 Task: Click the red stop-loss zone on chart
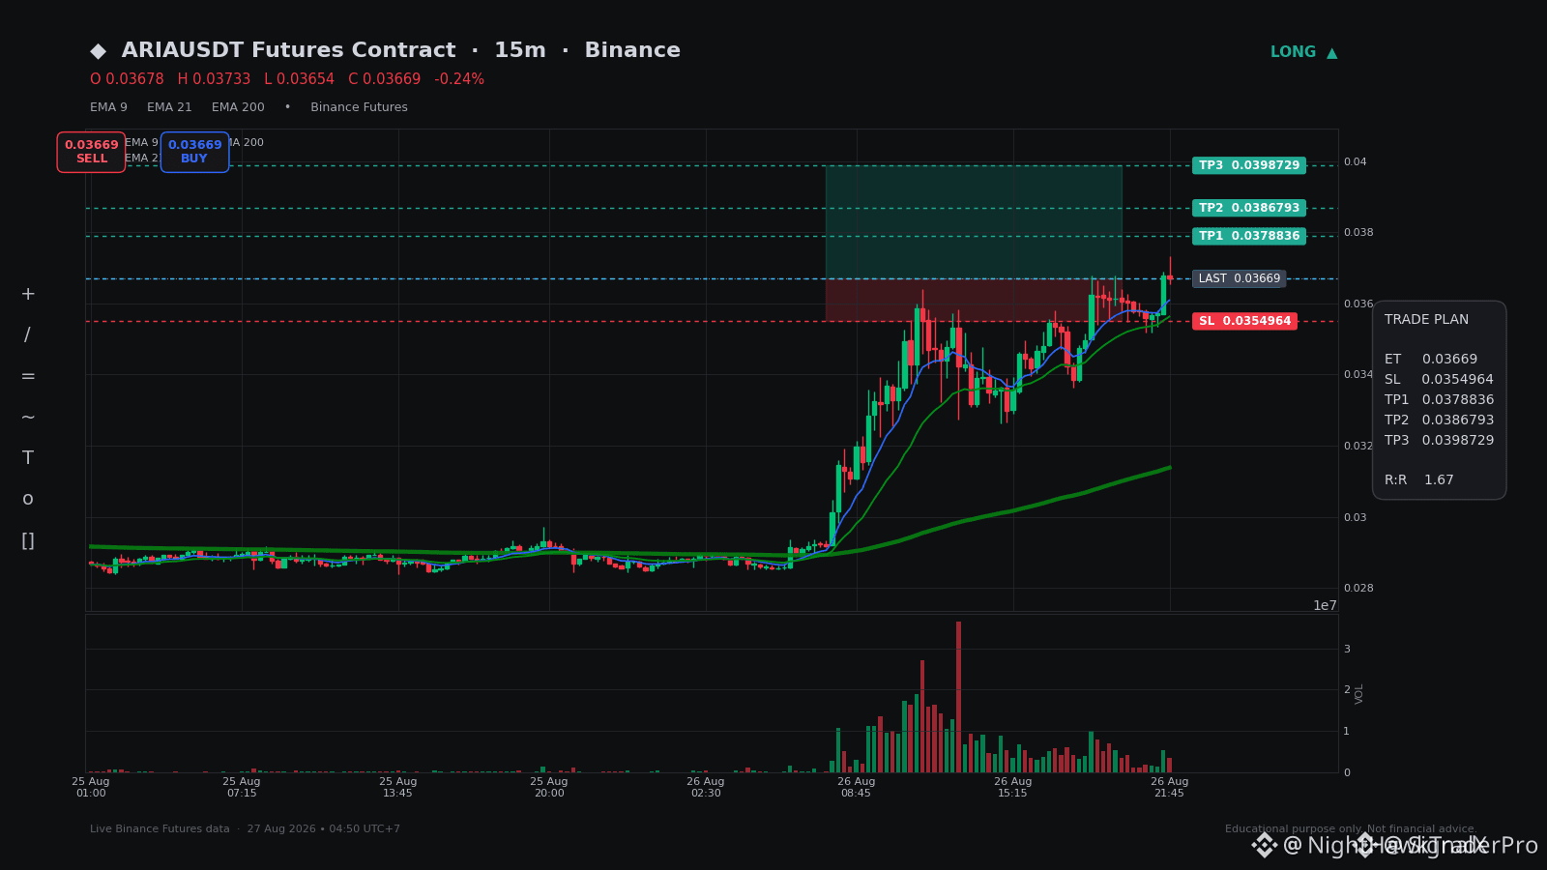click(974, 300)
